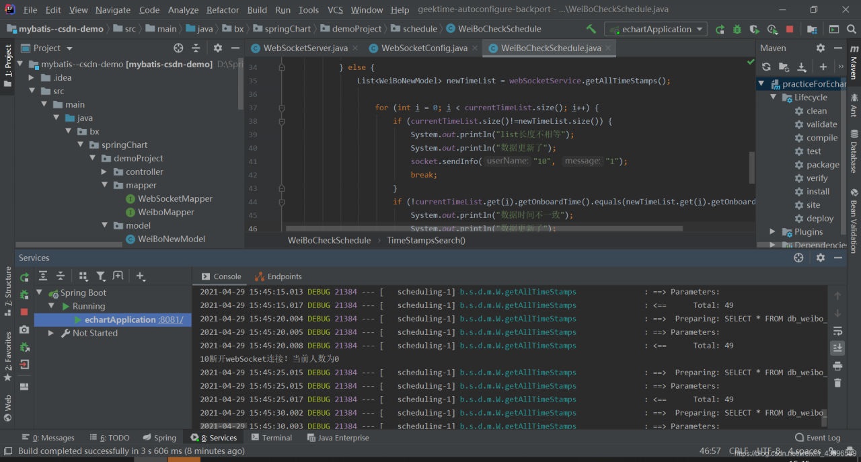Switch to the WebSocketConfig.java tab
This screenshot has height=462, width=861.
point(424,48)
